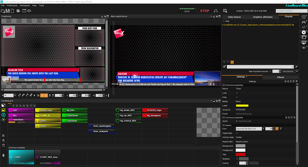Screen dimensions: 308x167
Task: Enable the Auto checkbox in Playlist
Action: 224,21
